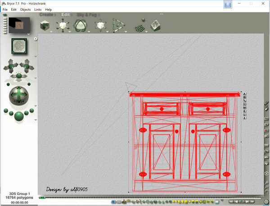Click the family color square beside selection
This screenshot has height=206, width=270.
coord(245,97)
